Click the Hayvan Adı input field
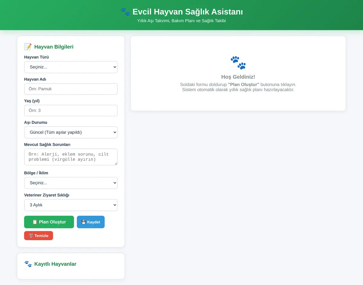This screenshot has width=363, height=285. 71,89
